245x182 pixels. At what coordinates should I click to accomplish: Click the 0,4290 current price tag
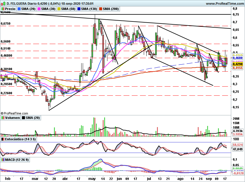(x=237, y=64)
